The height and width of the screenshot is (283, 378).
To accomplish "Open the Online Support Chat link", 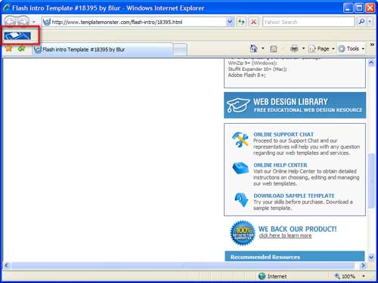I will tap(283, 134).
